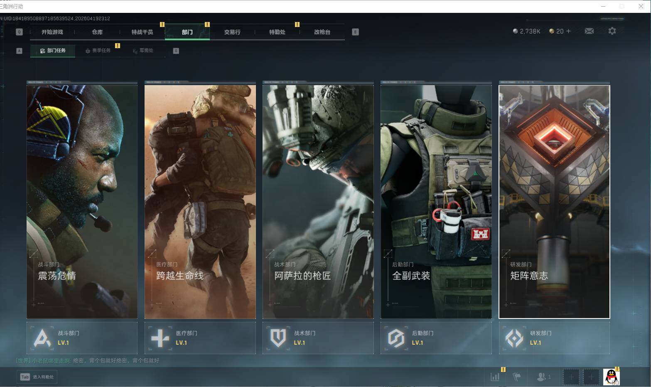The height and width of the screenshot is (387, 651).
Task: Switch to 赛季任务 sub-tab
Action: [98, 51]
